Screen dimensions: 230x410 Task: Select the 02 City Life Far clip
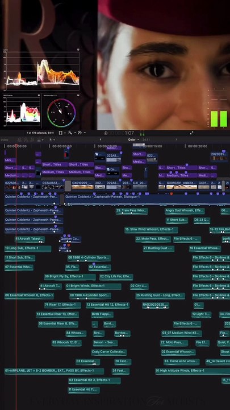(116, 277)
